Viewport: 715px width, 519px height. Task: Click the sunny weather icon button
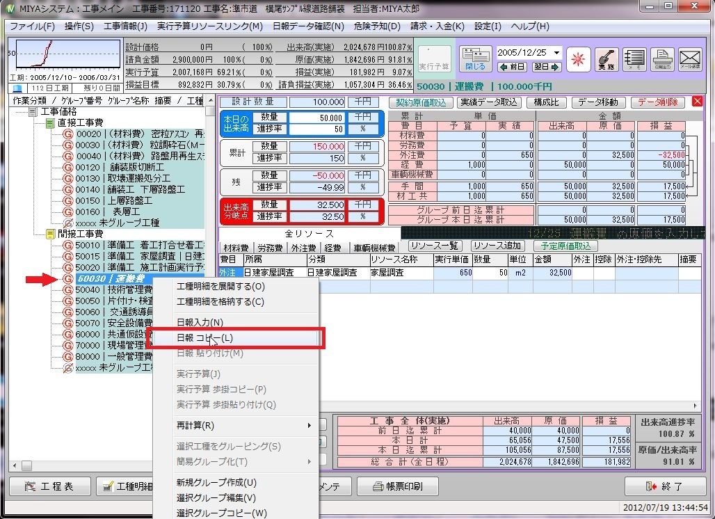point(578,59)
